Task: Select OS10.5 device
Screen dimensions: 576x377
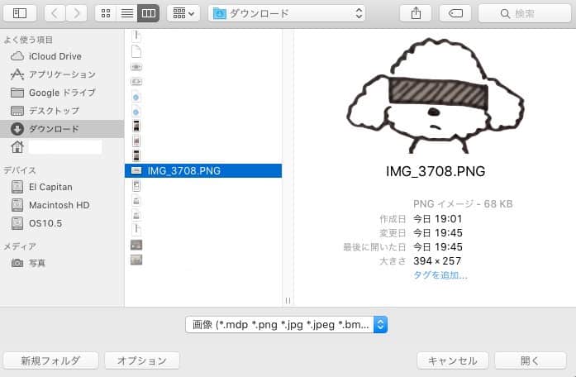Action: pos(62,223)
